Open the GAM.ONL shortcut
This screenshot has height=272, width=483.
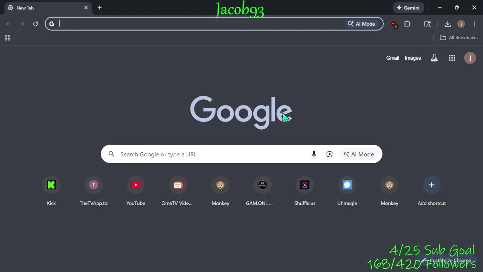263,185
